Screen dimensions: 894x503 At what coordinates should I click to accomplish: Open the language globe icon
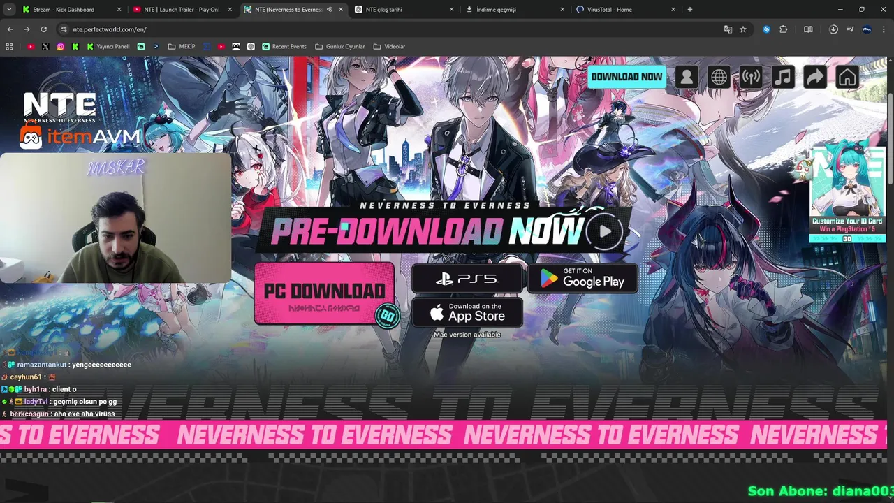[x=719, y=77]
